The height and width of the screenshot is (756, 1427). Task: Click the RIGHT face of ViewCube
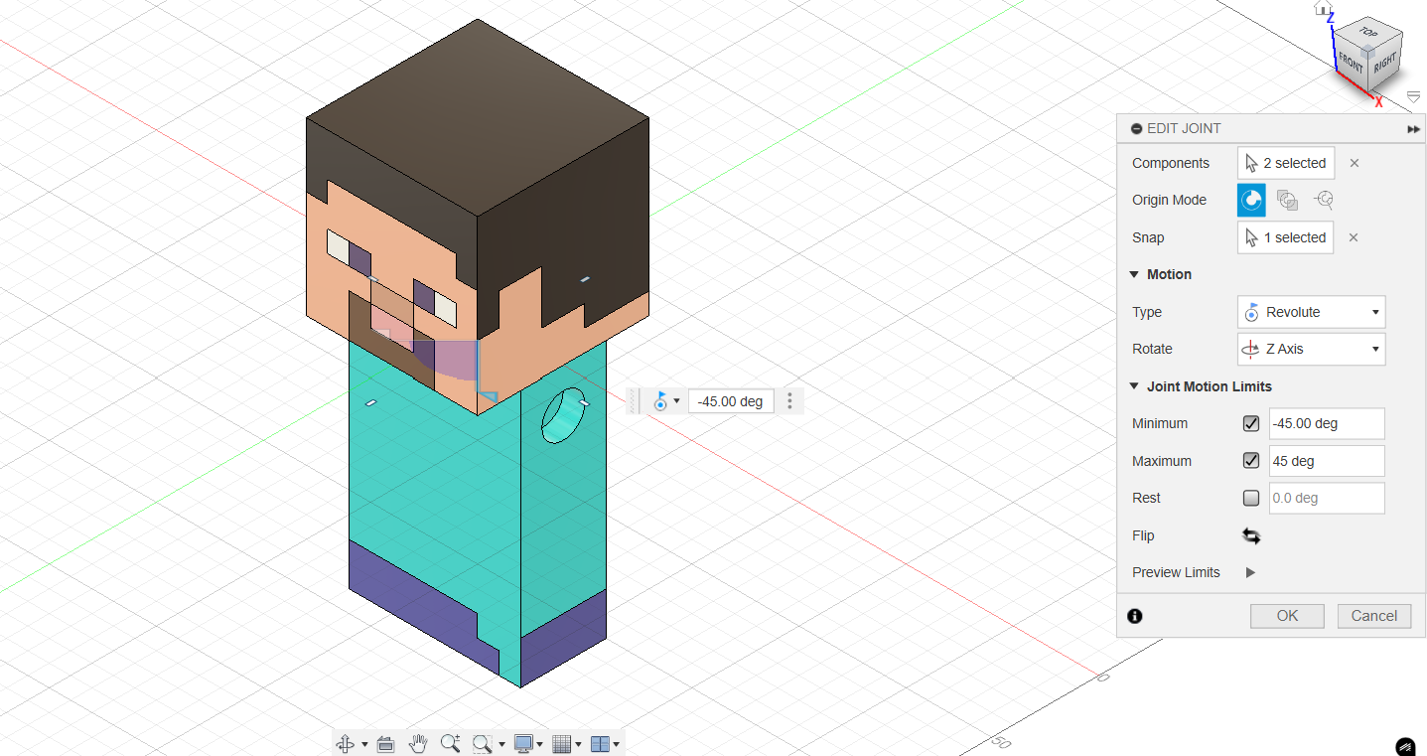coord(1384,62)
